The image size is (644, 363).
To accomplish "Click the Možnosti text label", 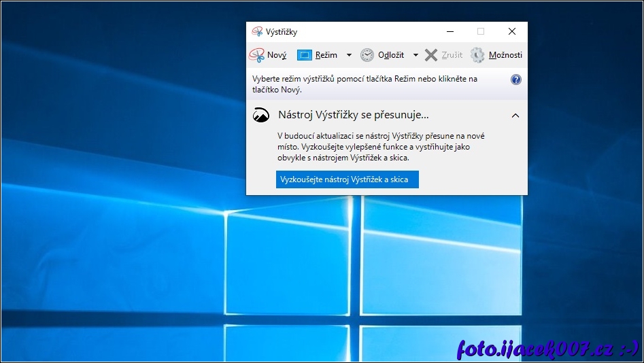I will pos(505,55).
